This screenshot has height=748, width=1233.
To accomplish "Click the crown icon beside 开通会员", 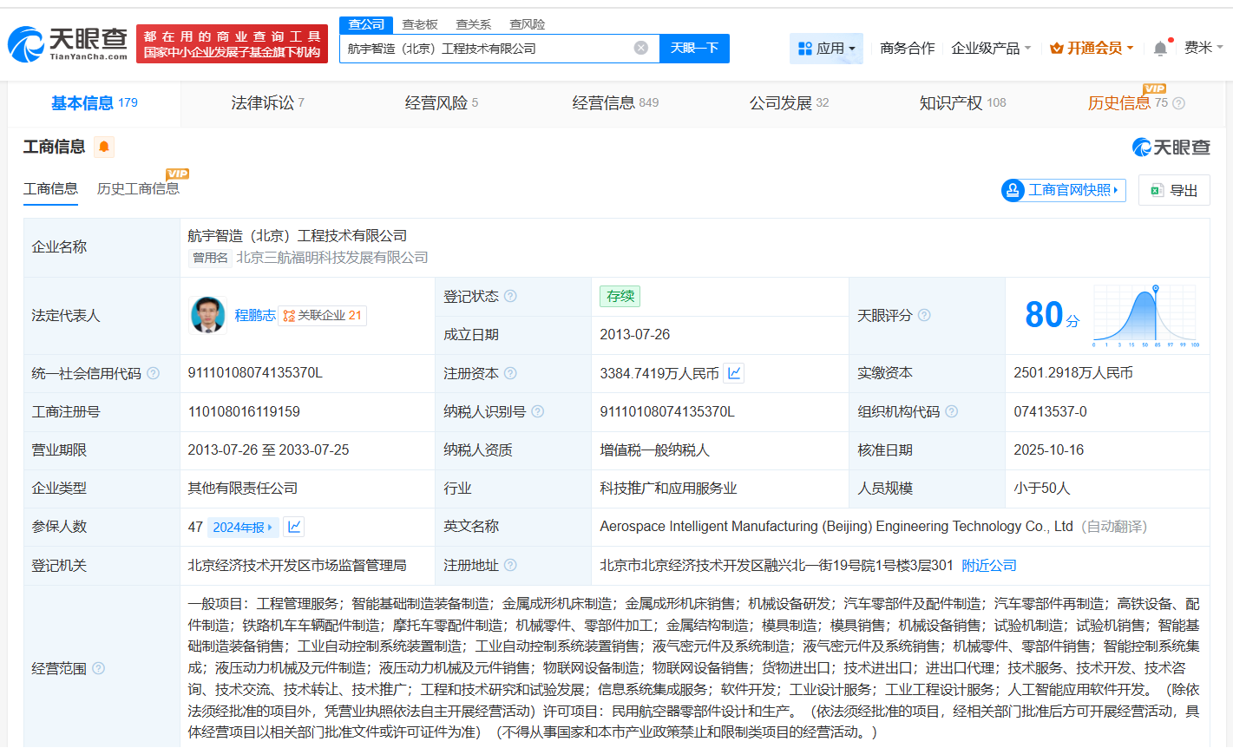I will (1055, 49).
